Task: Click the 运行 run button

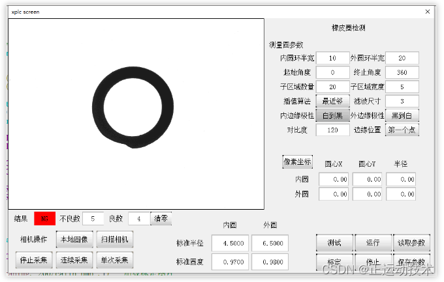Action: click(373, 243)
